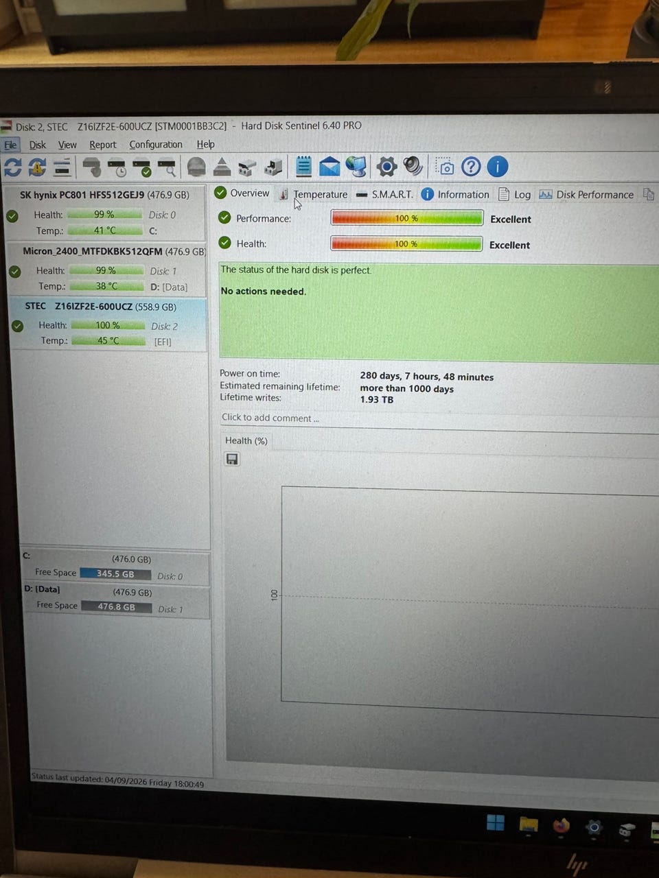Open the Disk menu
Screen dimensions: 659x878
(38, 145)
